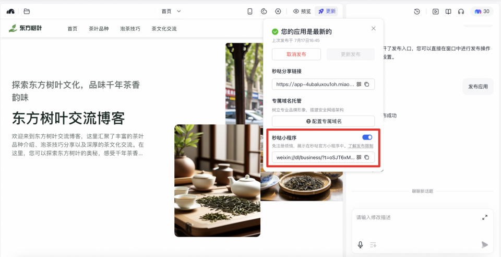Show QR code for weixin link
Viewport: 501px width, 257px height.
click(359, 157)
